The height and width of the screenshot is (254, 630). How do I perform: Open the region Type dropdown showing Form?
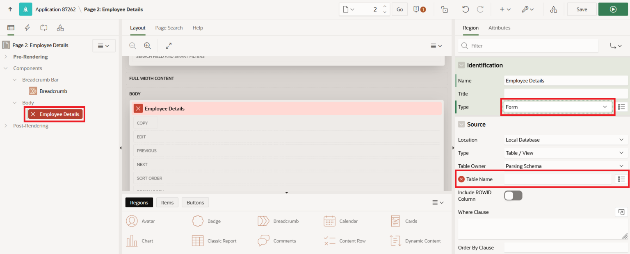pos(557,107)
